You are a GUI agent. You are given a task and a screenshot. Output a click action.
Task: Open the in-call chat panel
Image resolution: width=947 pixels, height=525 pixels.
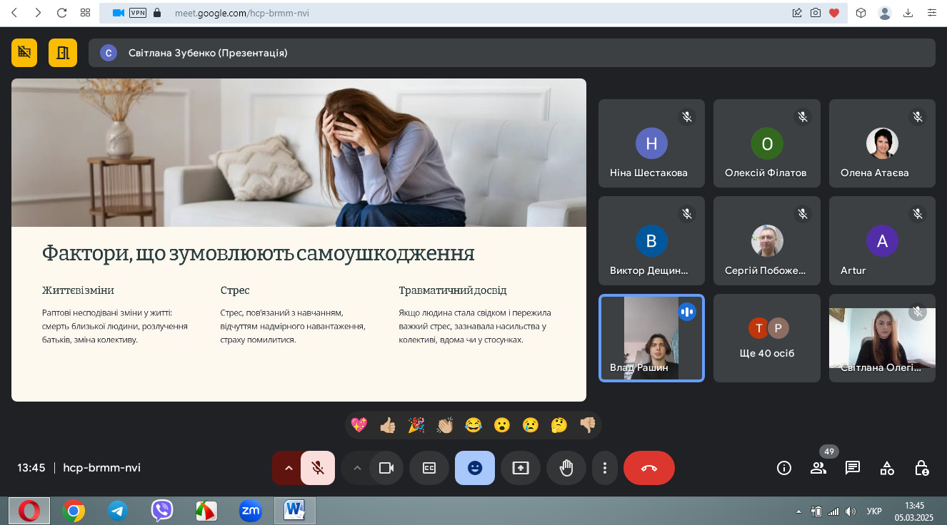point(853,468)
